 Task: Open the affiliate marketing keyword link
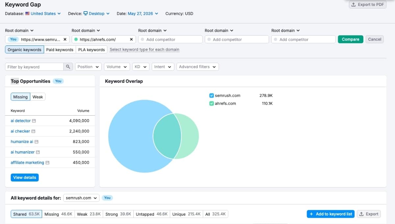tap(27, 163)
